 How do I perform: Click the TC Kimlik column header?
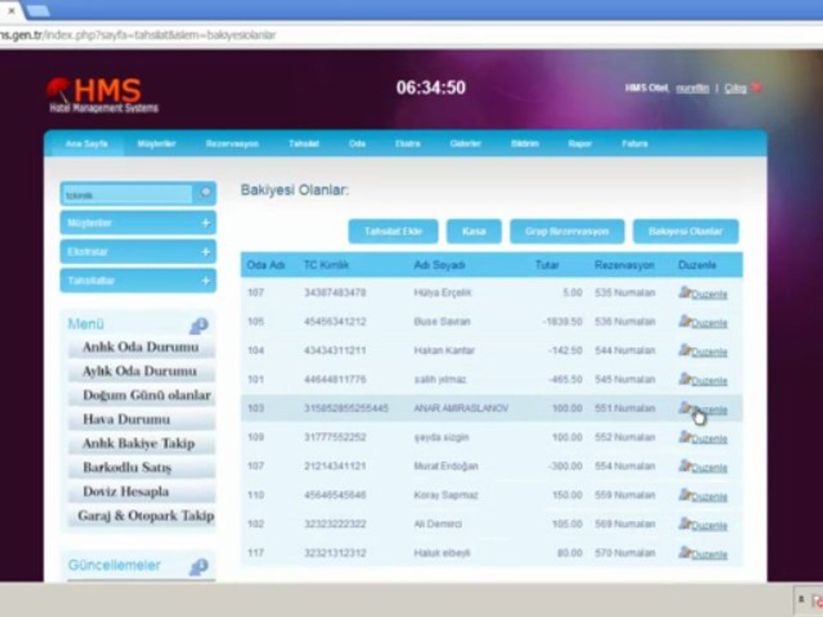(326, 265)
